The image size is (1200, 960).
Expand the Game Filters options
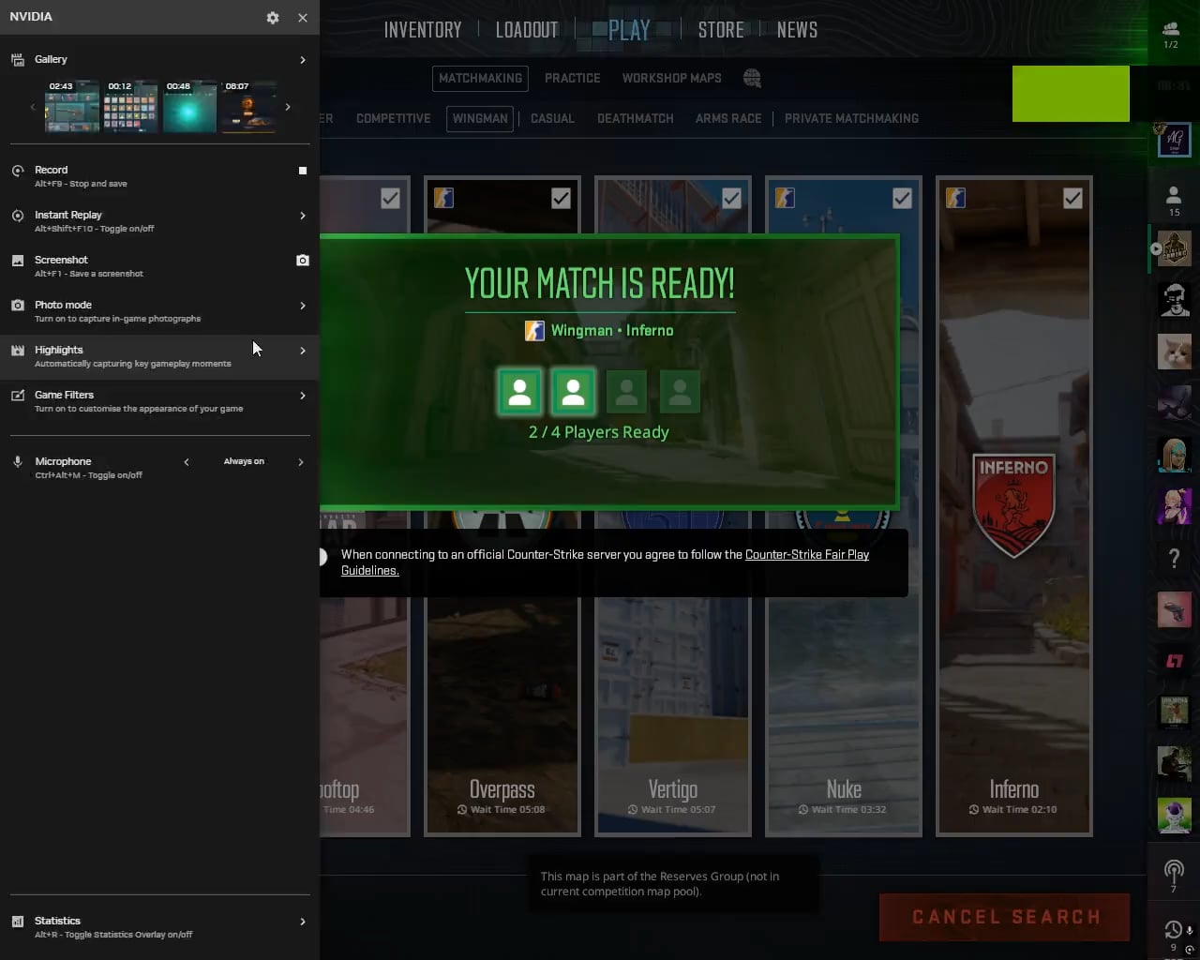[x=303, y=396]
